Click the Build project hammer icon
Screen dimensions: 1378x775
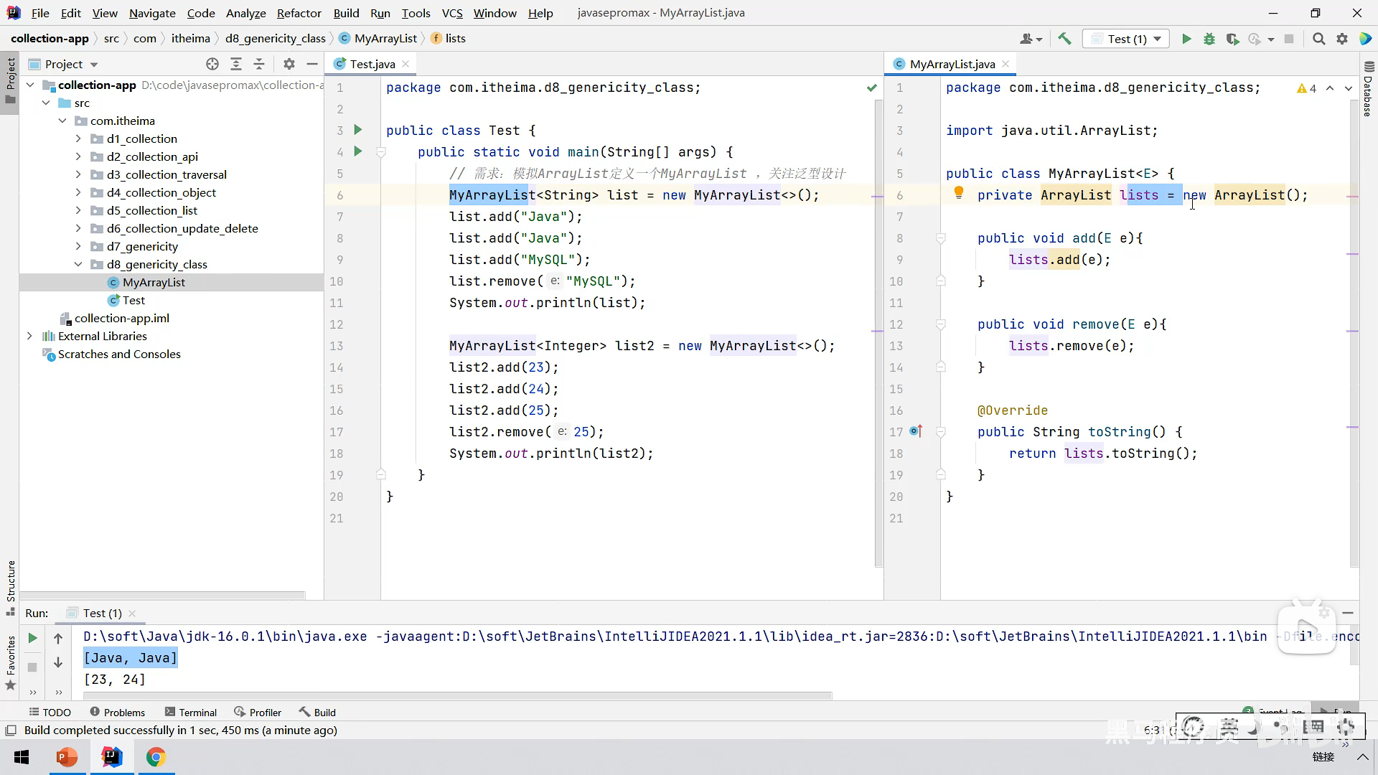1064,39
